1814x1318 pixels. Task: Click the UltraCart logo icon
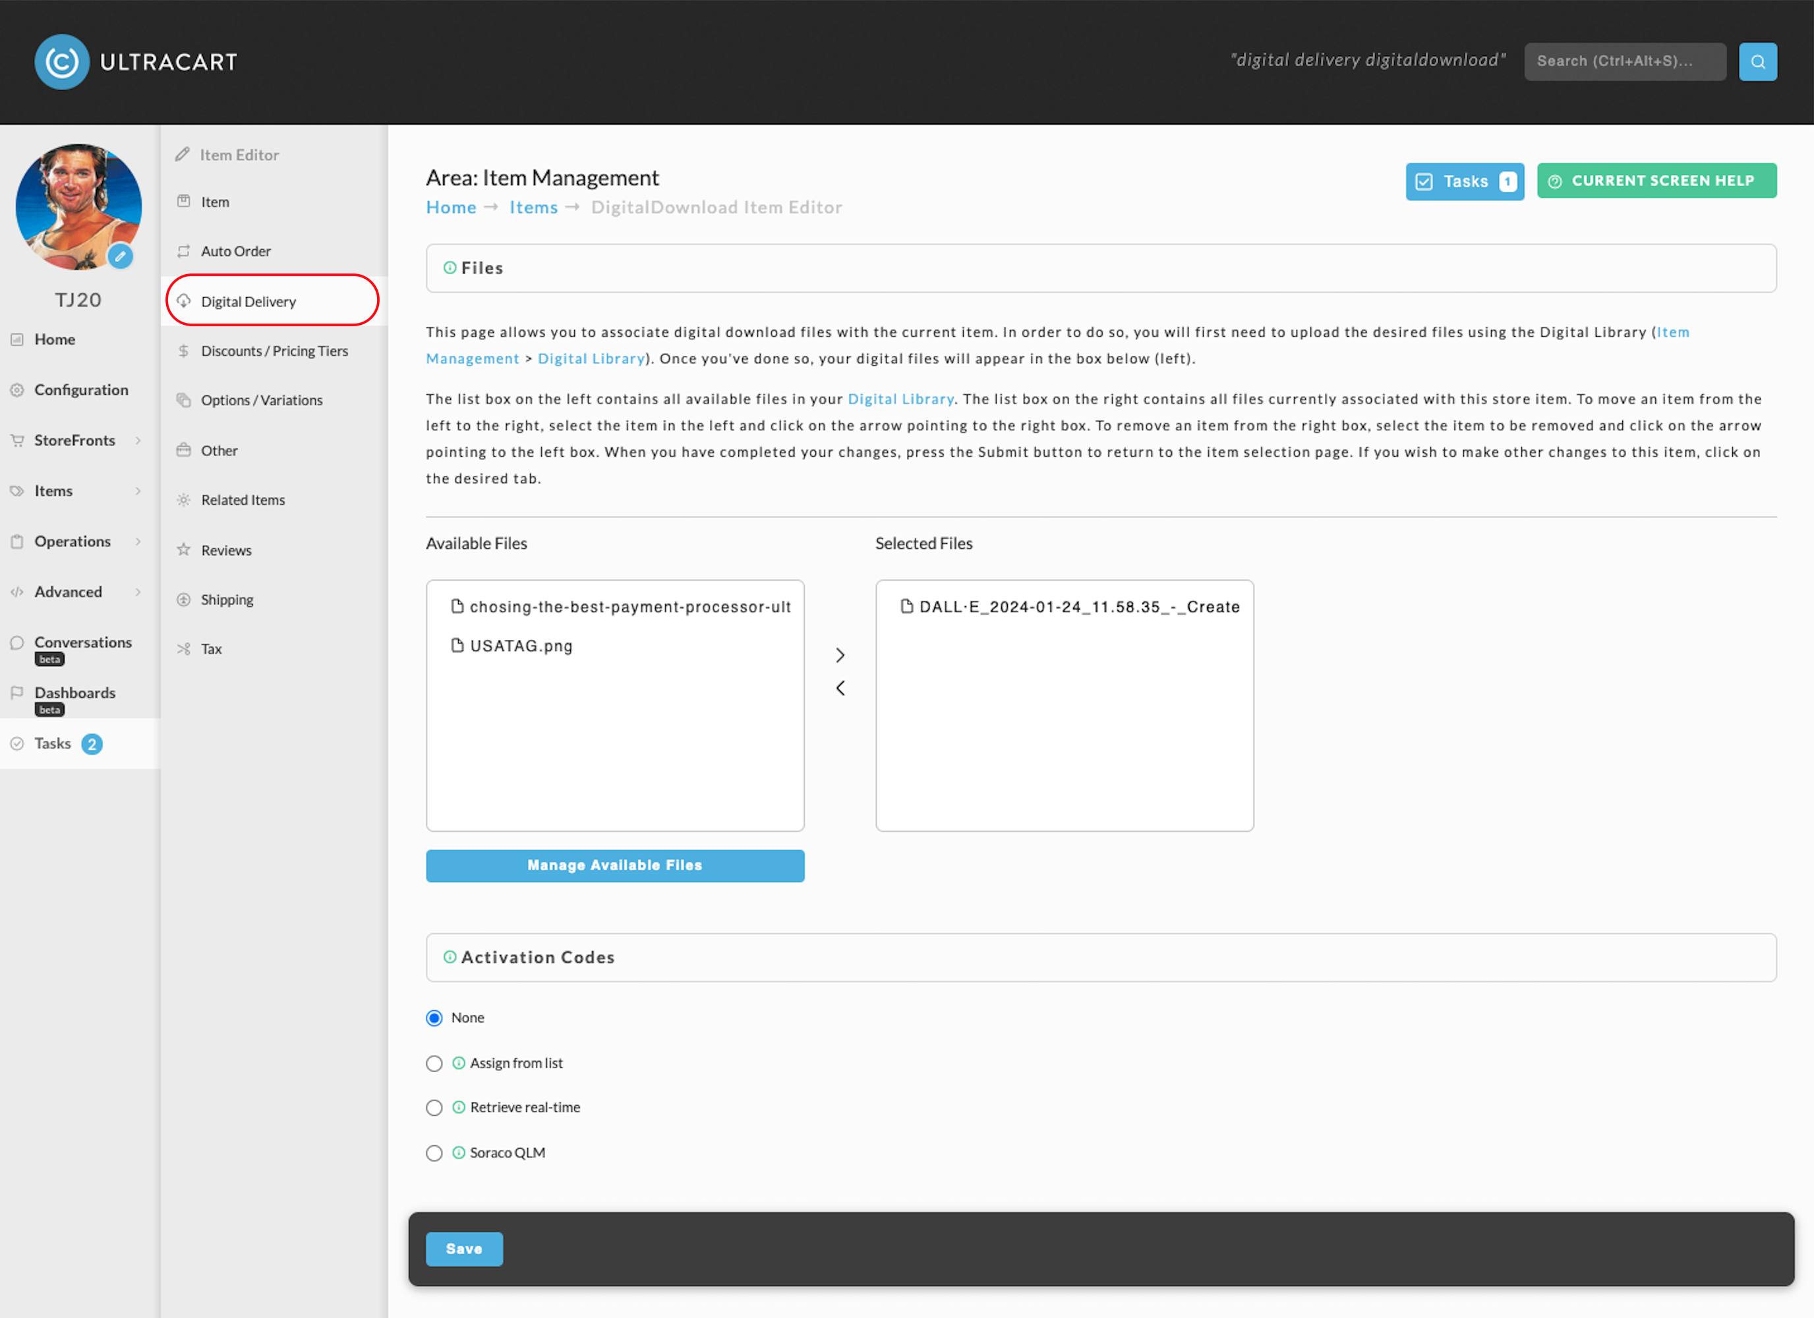61,61
